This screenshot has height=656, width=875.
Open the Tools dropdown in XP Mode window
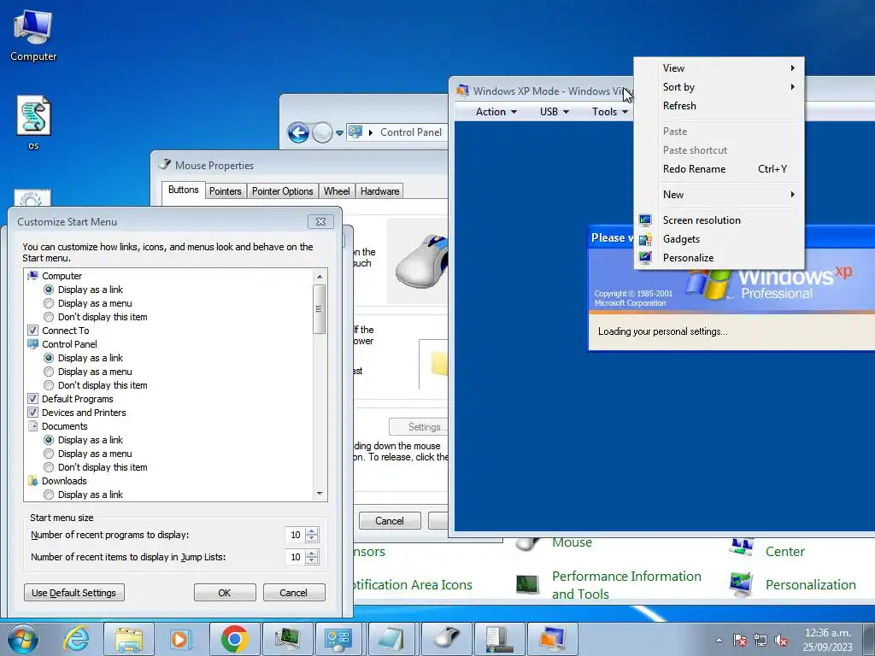coord(609,112)
